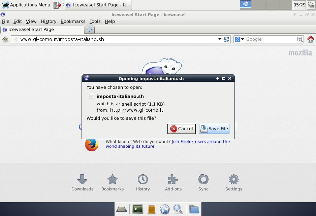
Task: Click the mozilla wordmark link
Action: coord(300,53)
